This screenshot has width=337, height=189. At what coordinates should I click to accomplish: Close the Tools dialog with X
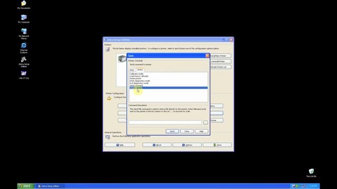207,56
